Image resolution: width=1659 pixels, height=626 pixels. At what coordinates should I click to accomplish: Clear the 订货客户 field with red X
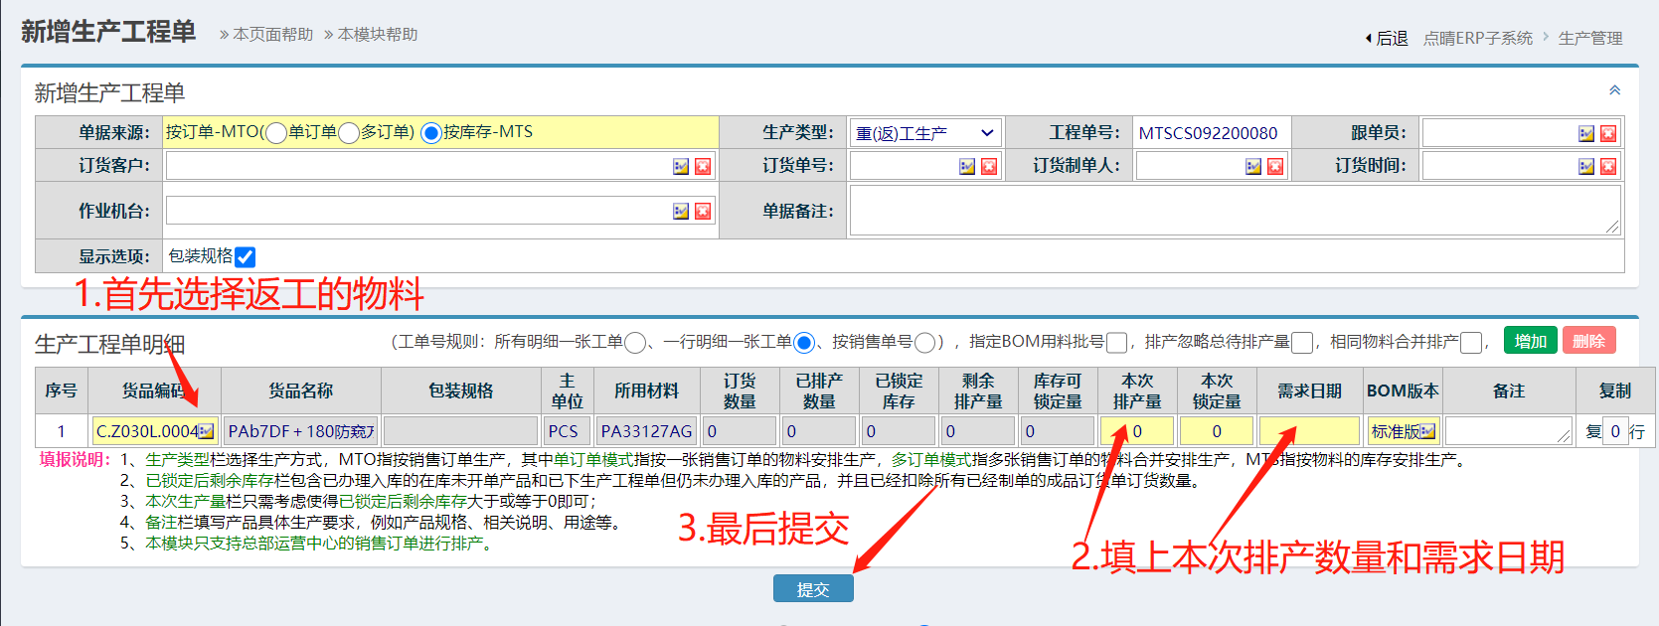click(703, 167)
